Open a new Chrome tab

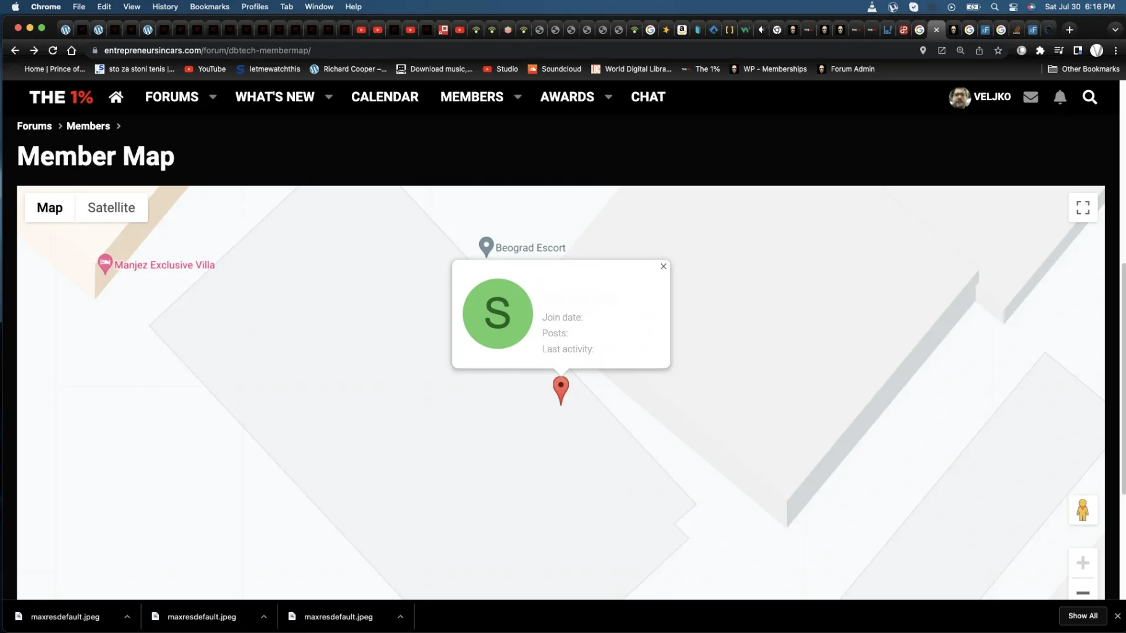[1070, 30]
